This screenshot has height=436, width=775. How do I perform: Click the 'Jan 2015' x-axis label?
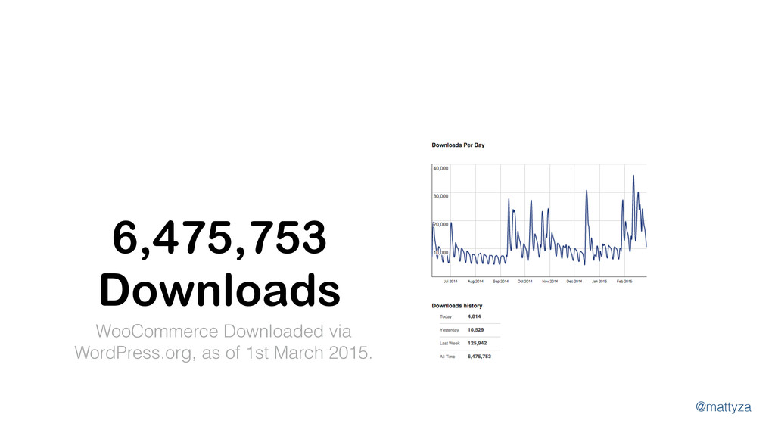point(599,282)
